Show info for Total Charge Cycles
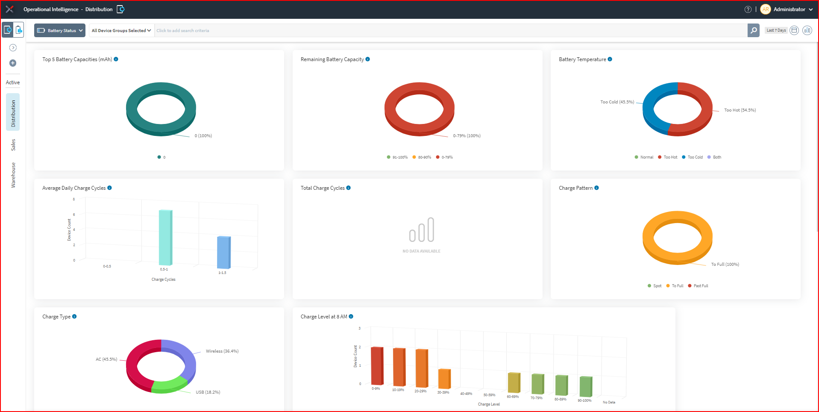The height and width of the screenshot is (412, 819). (349, 188)
